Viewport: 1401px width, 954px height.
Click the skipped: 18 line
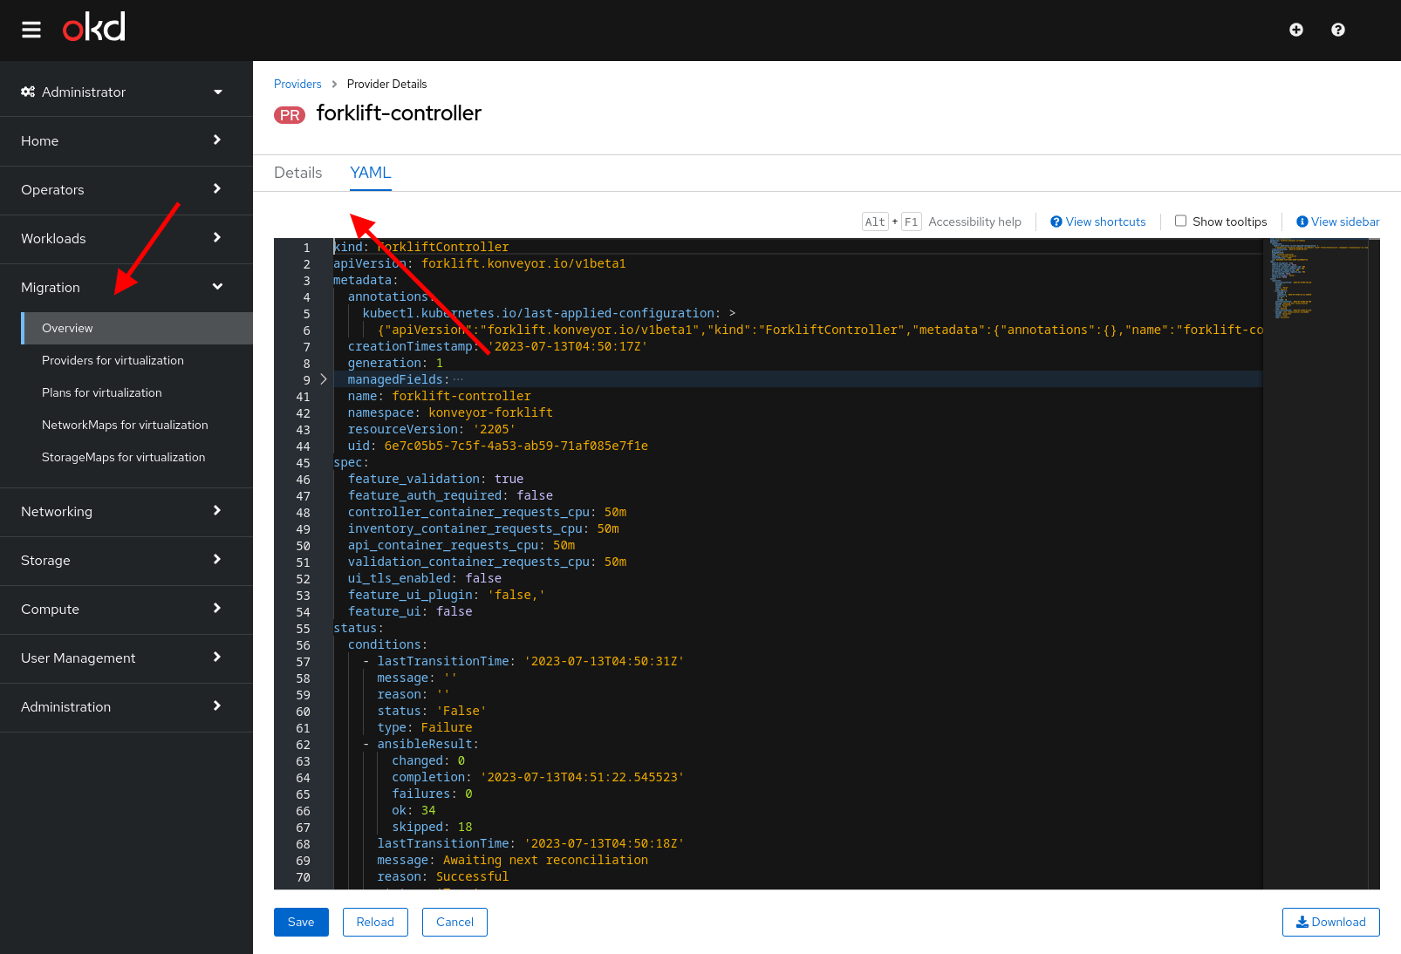point(432,827)
